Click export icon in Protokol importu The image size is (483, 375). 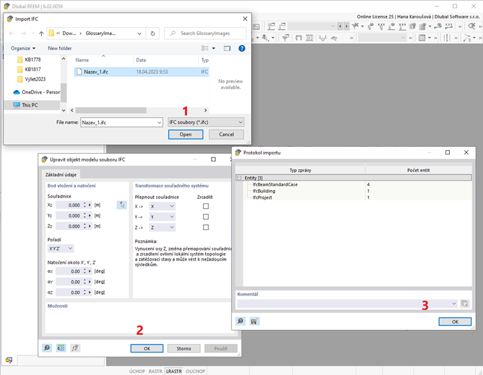click(254, 322)
